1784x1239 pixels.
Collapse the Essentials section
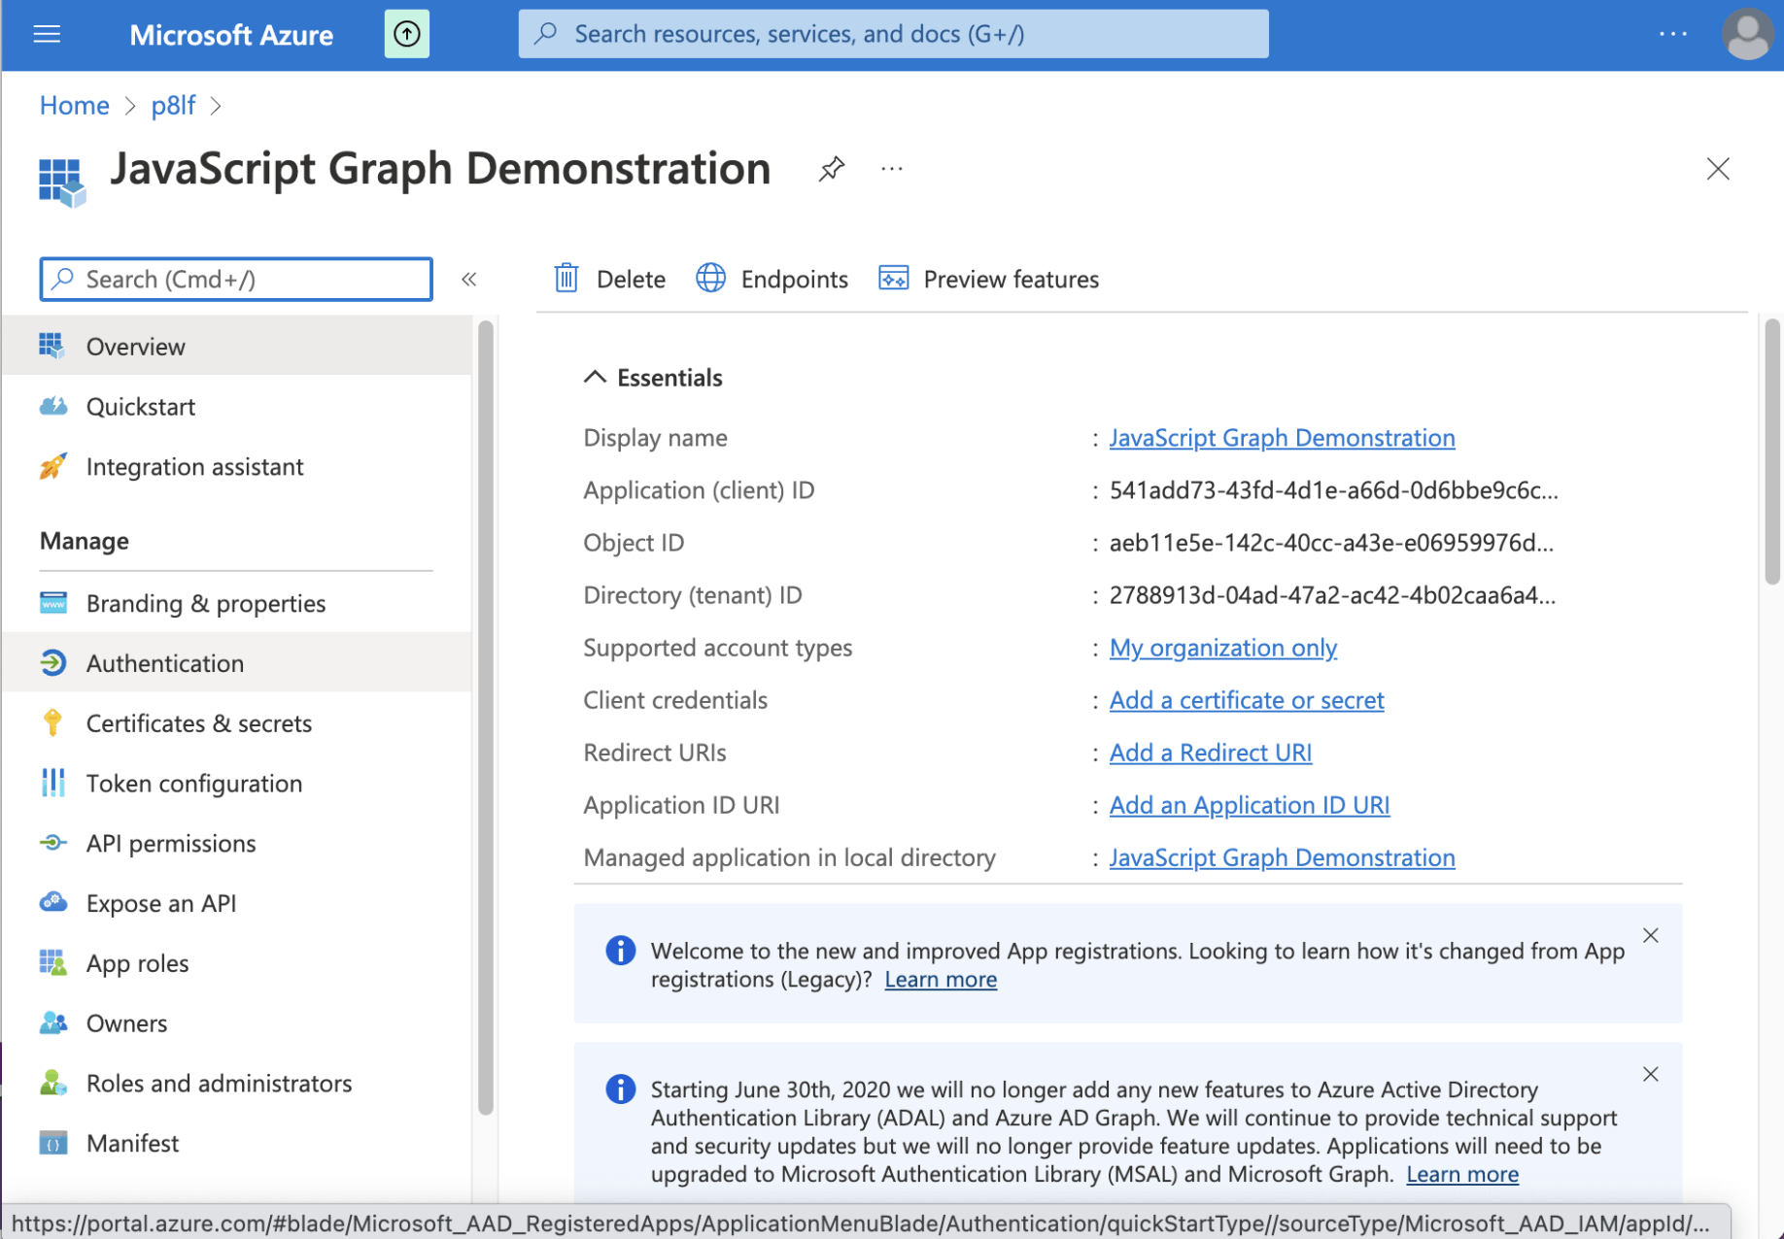click(595, 378)
